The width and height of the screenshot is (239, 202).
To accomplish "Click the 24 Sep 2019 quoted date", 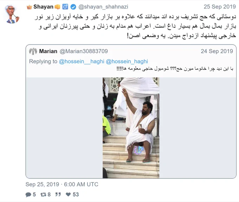I will pyautogui.click(x=217, y=51).
